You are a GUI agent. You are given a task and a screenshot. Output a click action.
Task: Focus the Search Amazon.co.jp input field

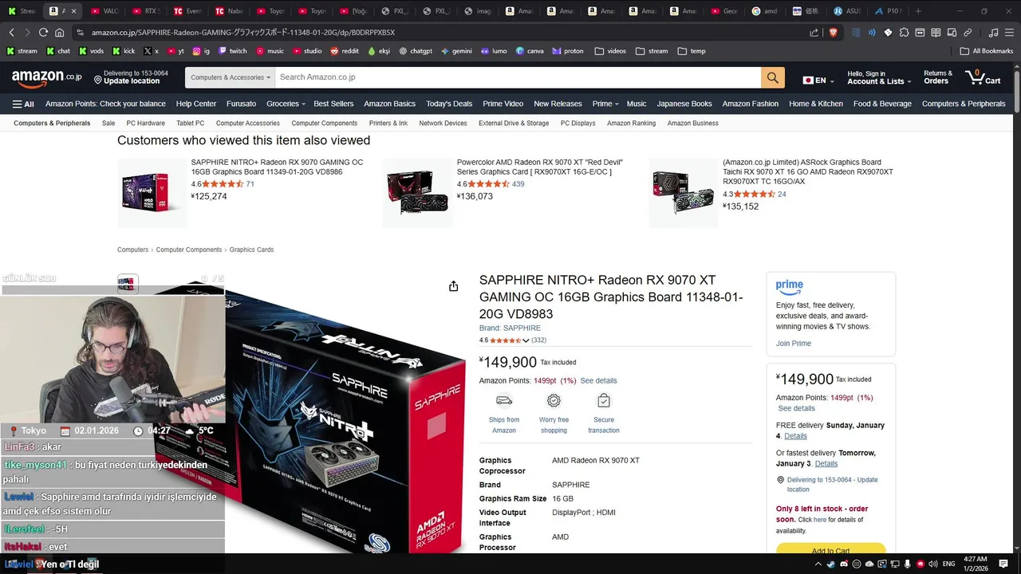click(518, 77)
